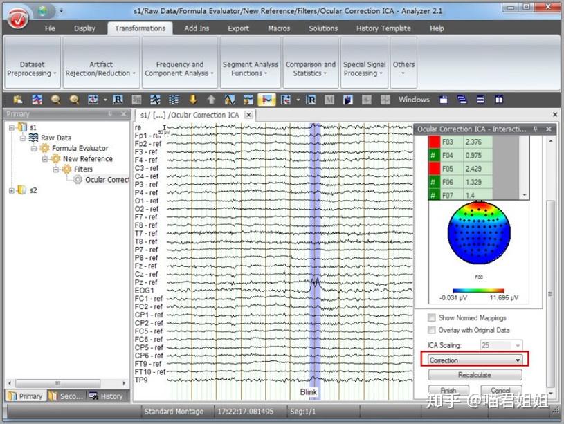Viewport: 564px width, 424px height.
Task: Toggle Overlay with Original Data checkbox
Action: tap(431, 330)
